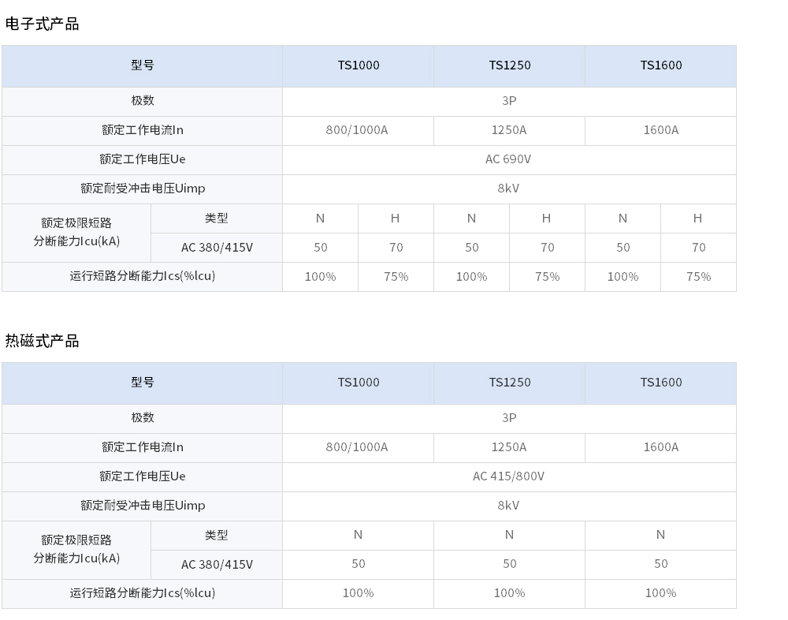Click 运行短路分断能力Ics label in 电子式 table
Screen dimensions: 788x620
click(x=143, y=276)
